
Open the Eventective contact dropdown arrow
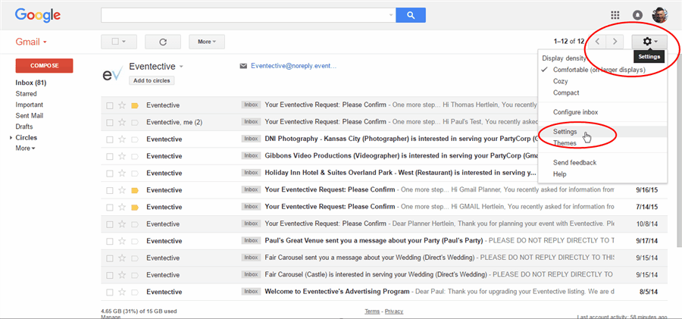tap(181, 67)
